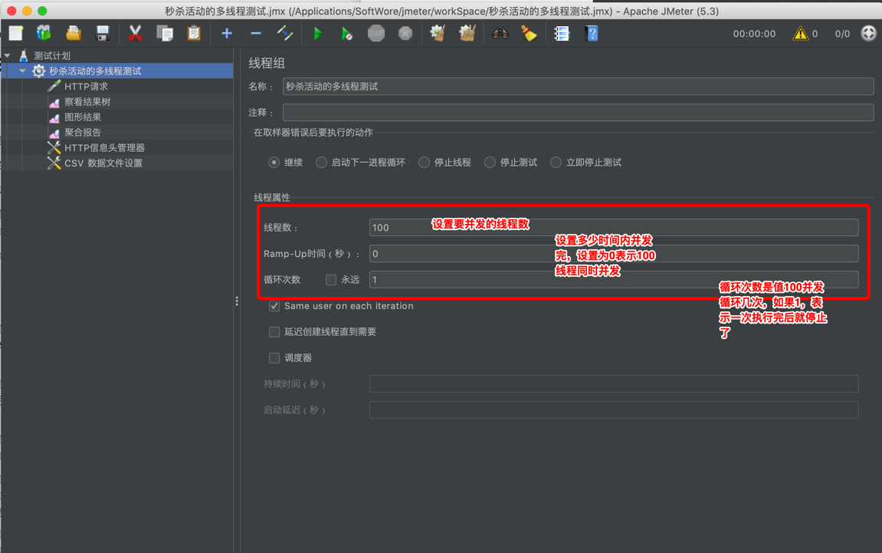Screen dimensions: 882x553
Task: Click the 启动延迟（秒） field
Action: click(x=614, y=410)
